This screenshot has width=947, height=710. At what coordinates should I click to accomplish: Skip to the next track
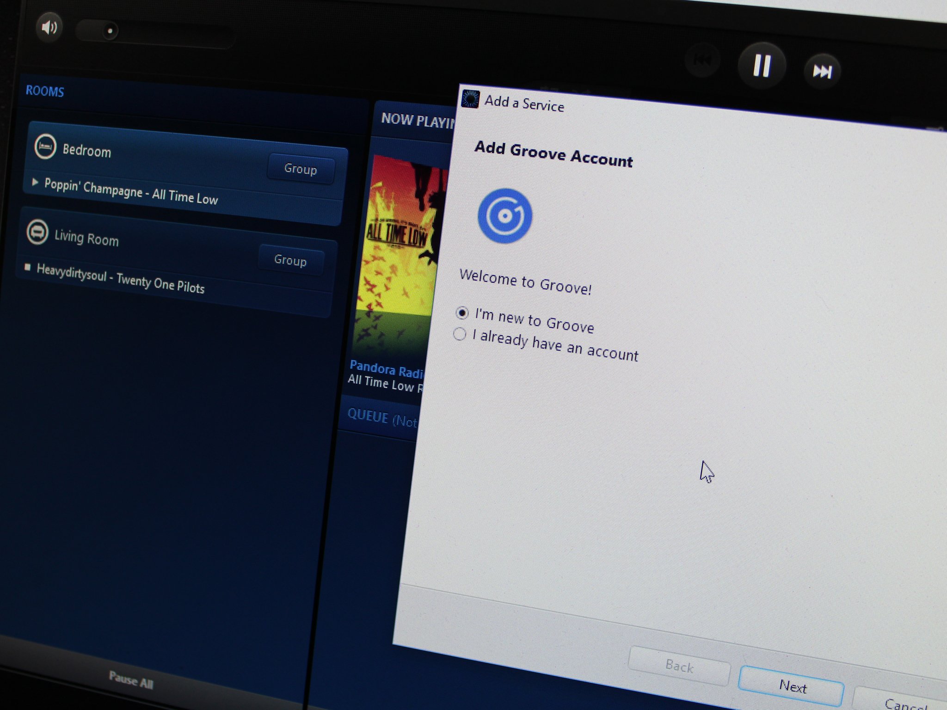pos(822,71)
